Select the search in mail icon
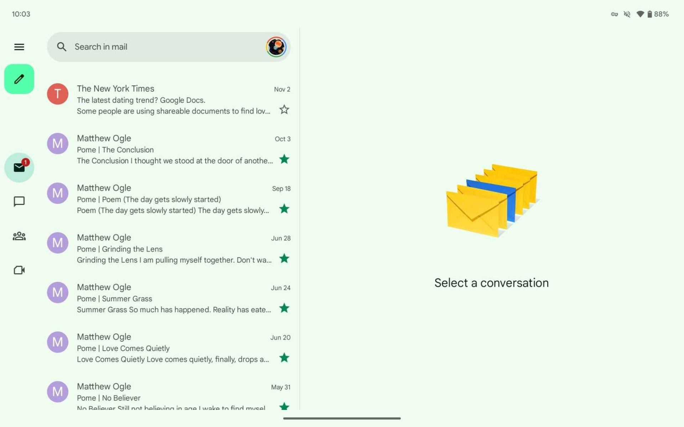The image size is (684, 427). (62, 46)
